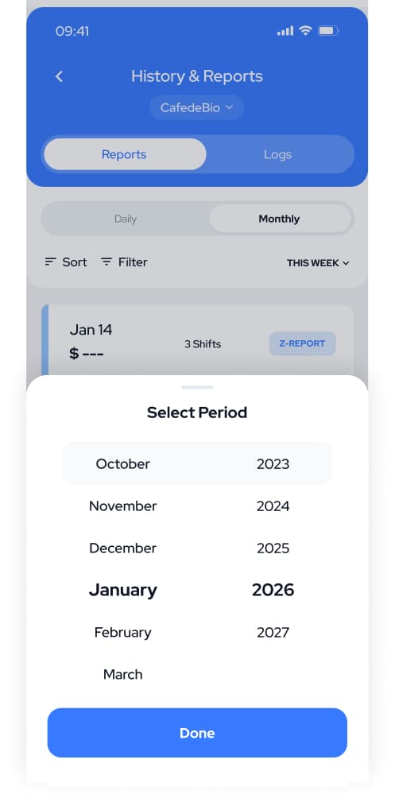Switch to Daily view toggle
Viewport: 395px width, 806px height.
pos(126,219)
